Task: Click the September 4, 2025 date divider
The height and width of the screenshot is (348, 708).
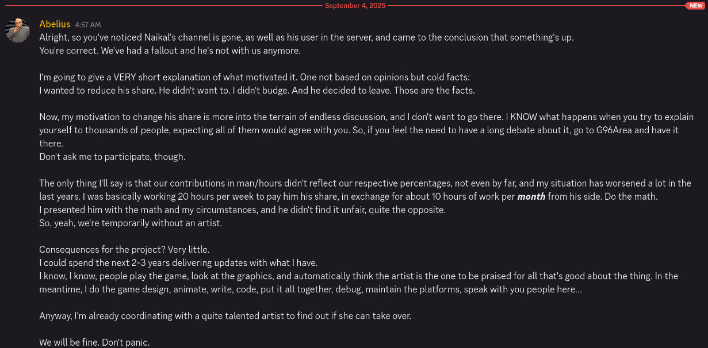Action: click(x=355, y=6)
